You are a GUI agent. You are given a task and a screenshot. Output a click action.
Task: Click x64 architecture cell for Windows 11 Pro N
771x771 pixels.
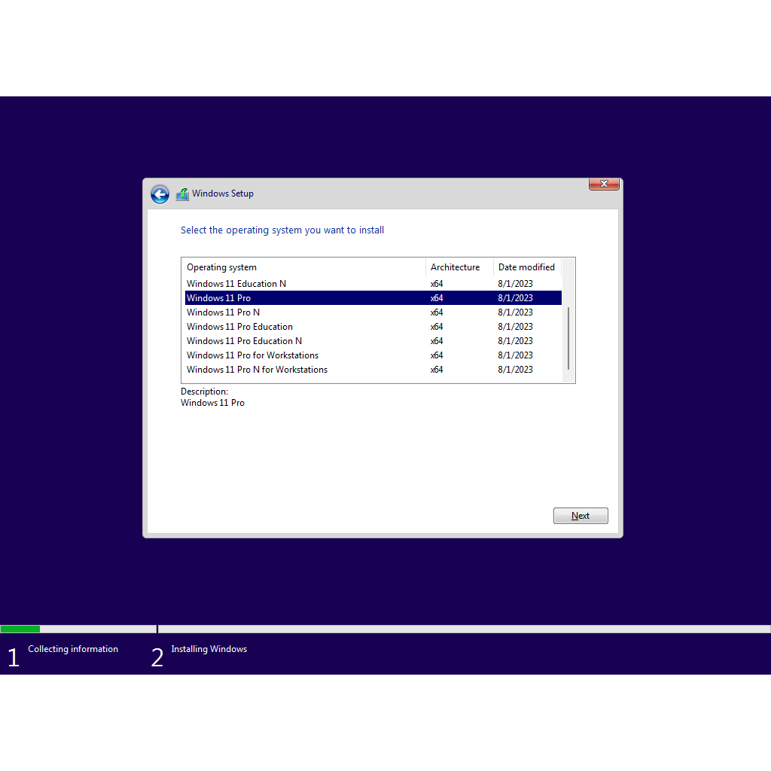(437, 312)
